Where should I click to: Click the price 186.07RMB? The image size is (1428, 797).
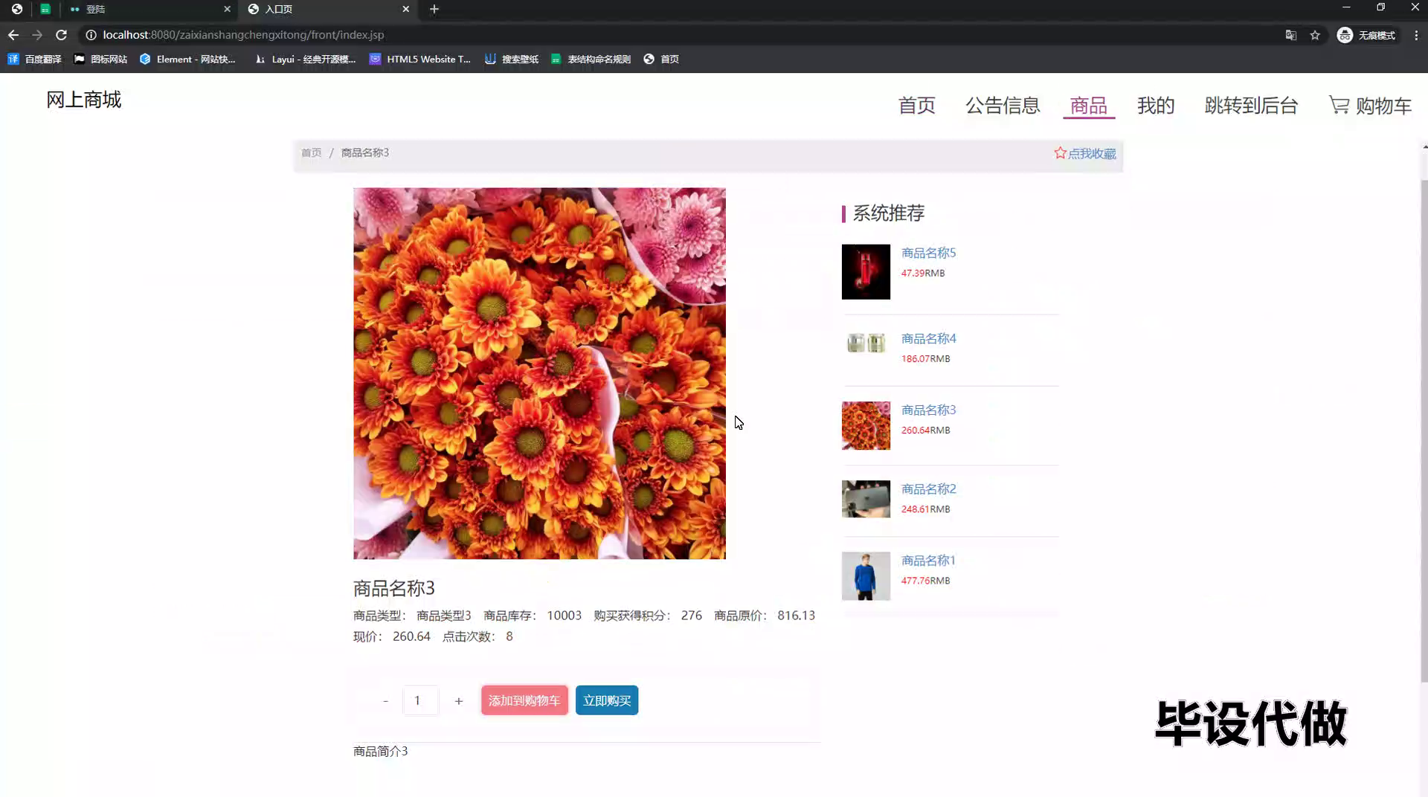[x=925, y=358]
